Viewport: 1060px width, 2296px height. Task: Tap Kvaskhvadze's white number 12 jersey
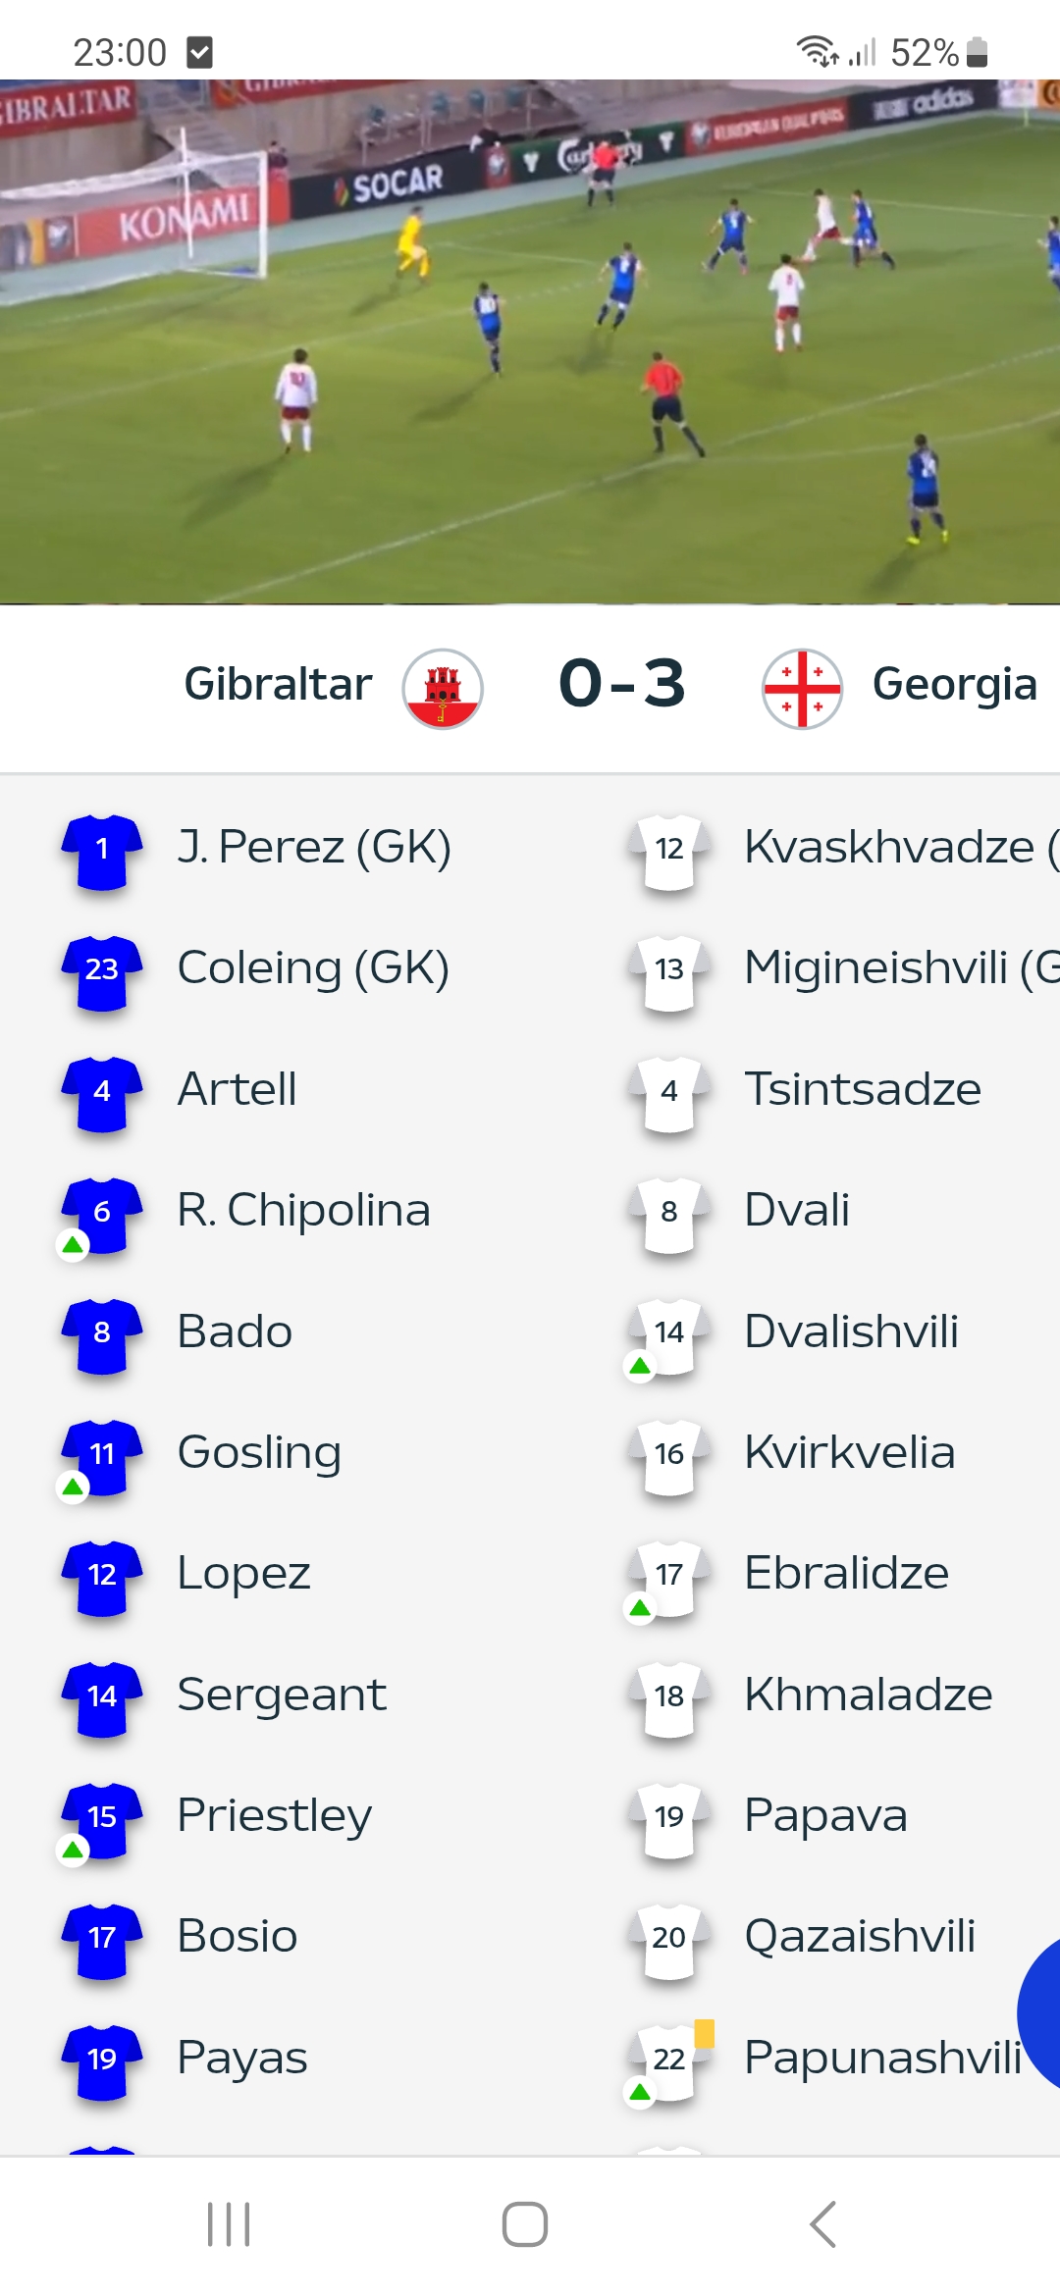pyautogui.click(x=669, y=851)
